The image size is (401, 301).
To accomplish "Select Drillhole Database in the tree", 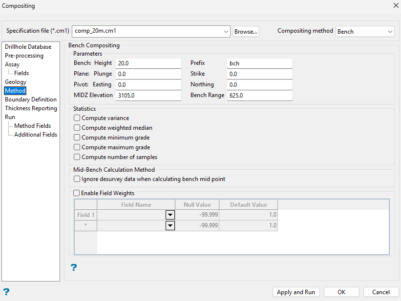I will [28, 47].
